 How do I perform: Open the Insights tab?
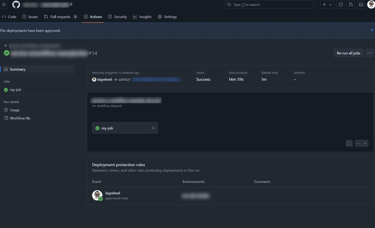point(142,17)
